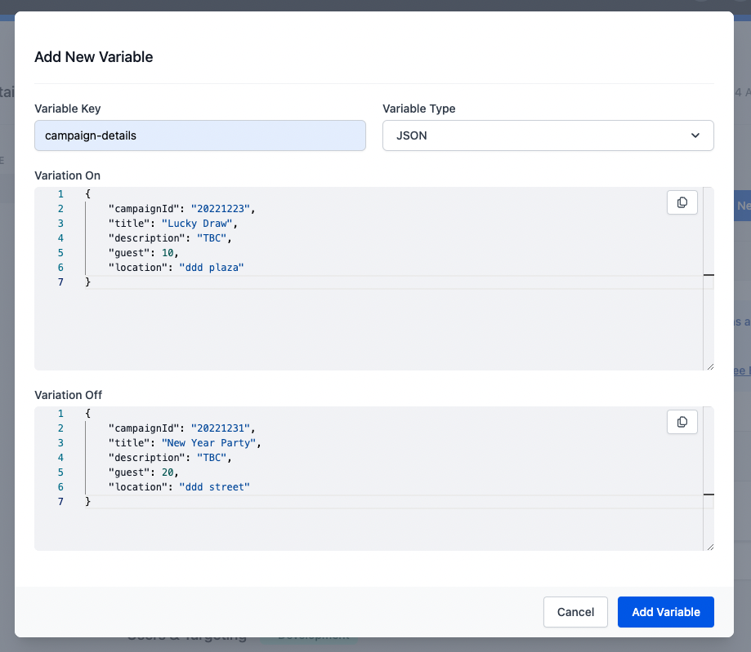Click line number 4 in Variation On editor

pyautogui.click(x=60, y=238)
